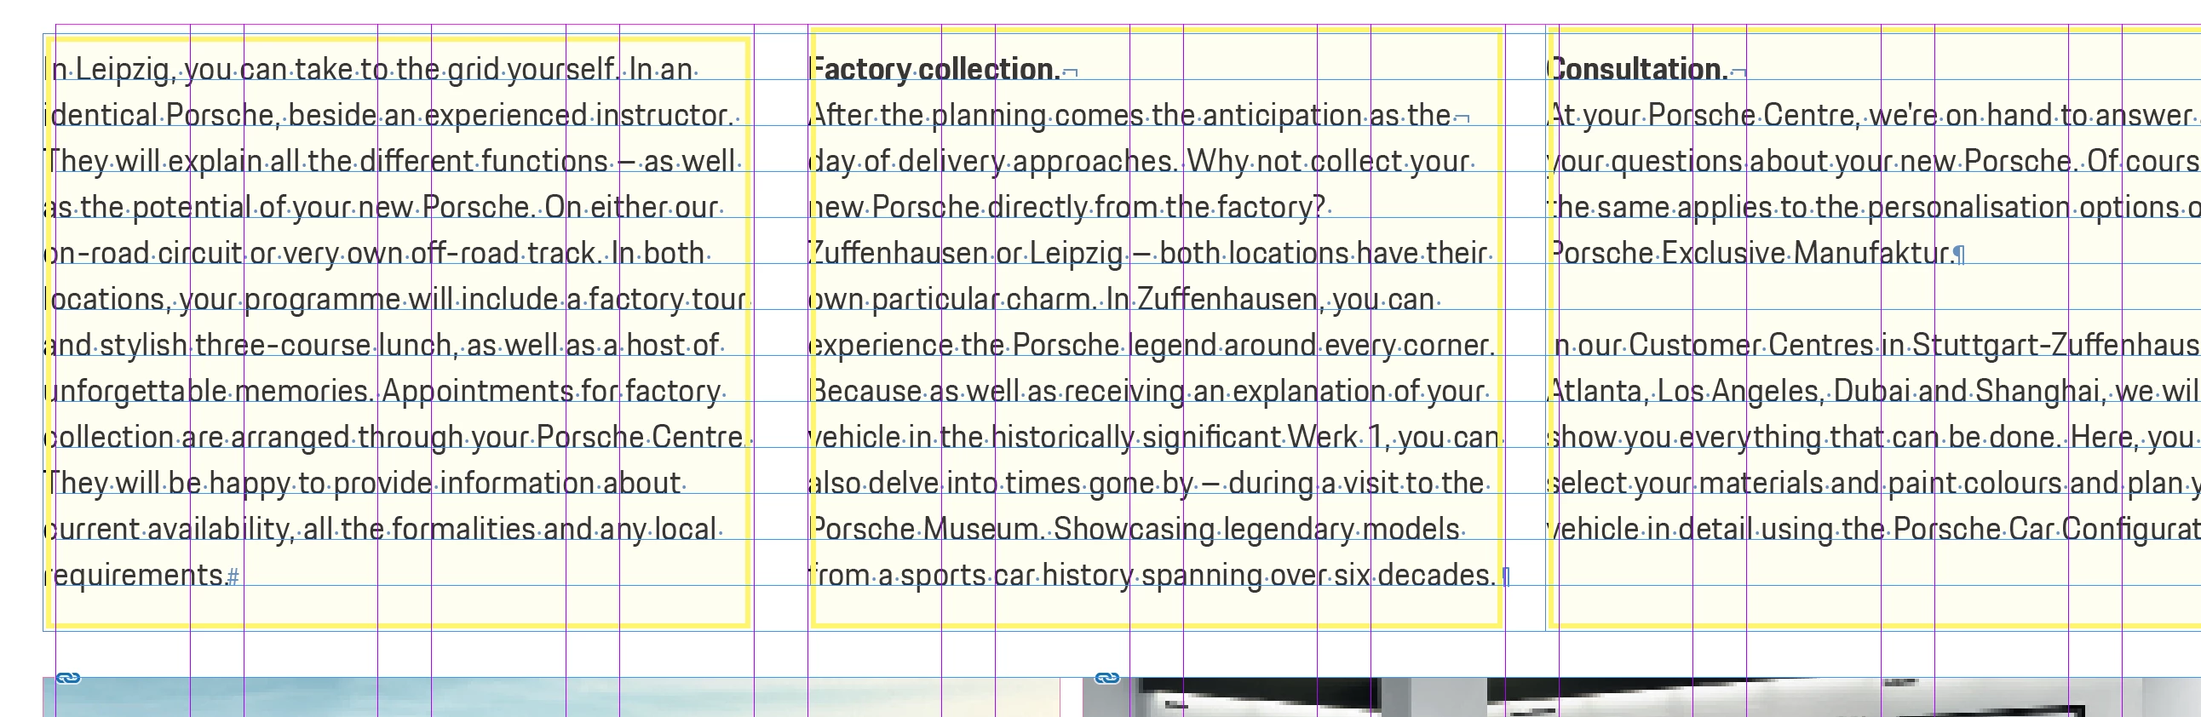Click the word "requirements" in the left column
This screenshot has height=717, width=2201.
134,575
